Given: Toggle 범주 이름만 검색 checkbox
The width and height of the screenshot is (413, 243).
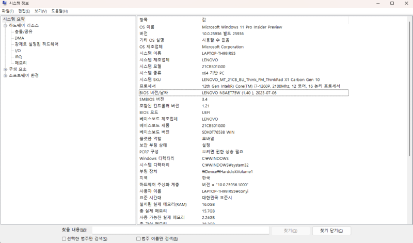Looking at the screenshot, I should (138, 239).
